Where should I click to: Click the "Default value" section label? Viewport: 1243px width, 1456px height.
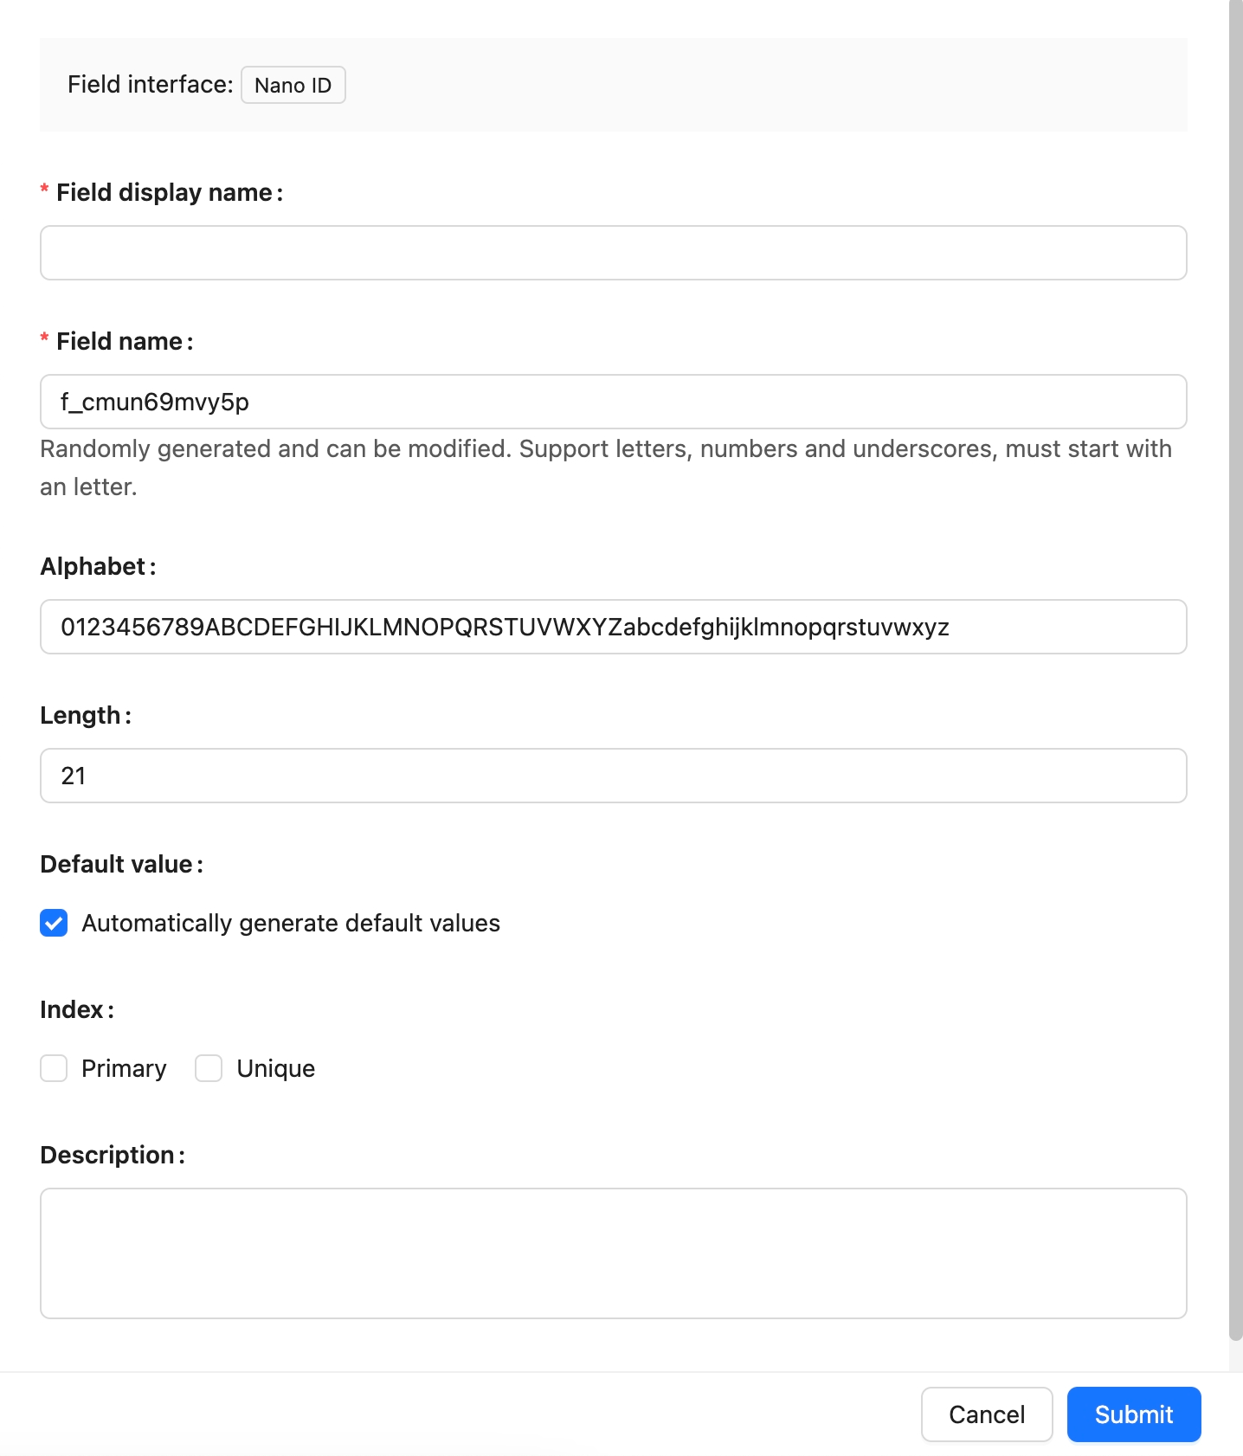(x=116, y=864)
